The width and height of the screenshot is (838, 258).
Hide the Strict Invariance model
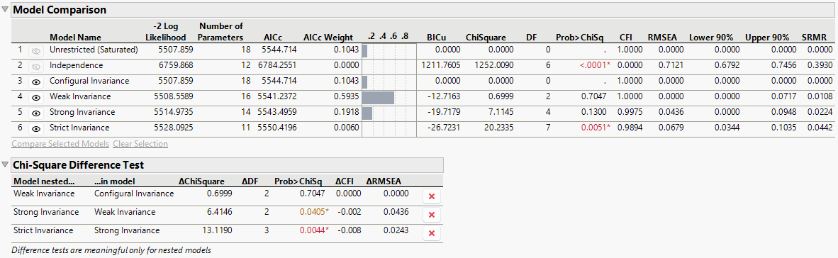(x=36, y=128)
